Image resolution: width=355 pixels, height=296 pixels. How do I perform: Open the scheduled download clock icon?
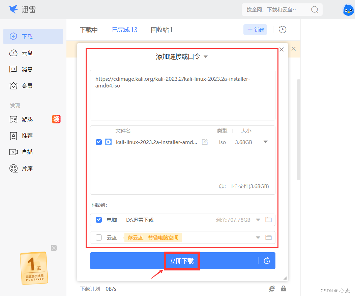267,261
